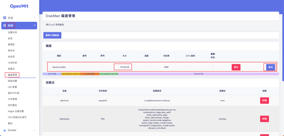The image size is (284, 136).
Task: Open 备份与升级 page
Action: coord(14,93)
